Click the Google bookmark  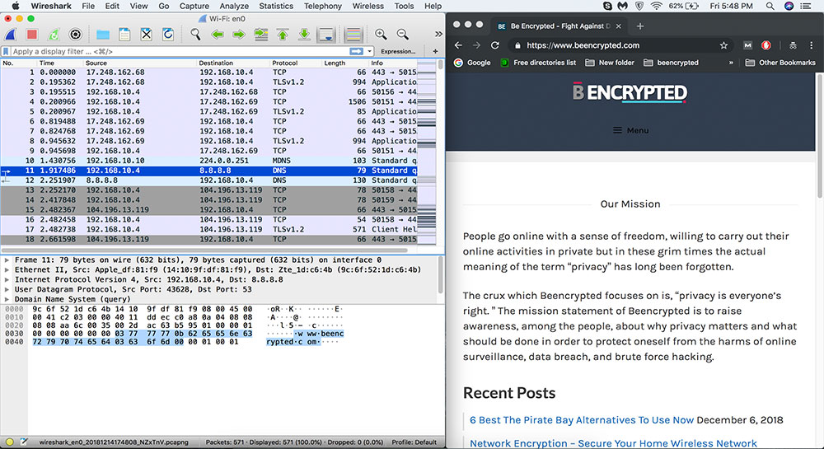pos(472,63)
